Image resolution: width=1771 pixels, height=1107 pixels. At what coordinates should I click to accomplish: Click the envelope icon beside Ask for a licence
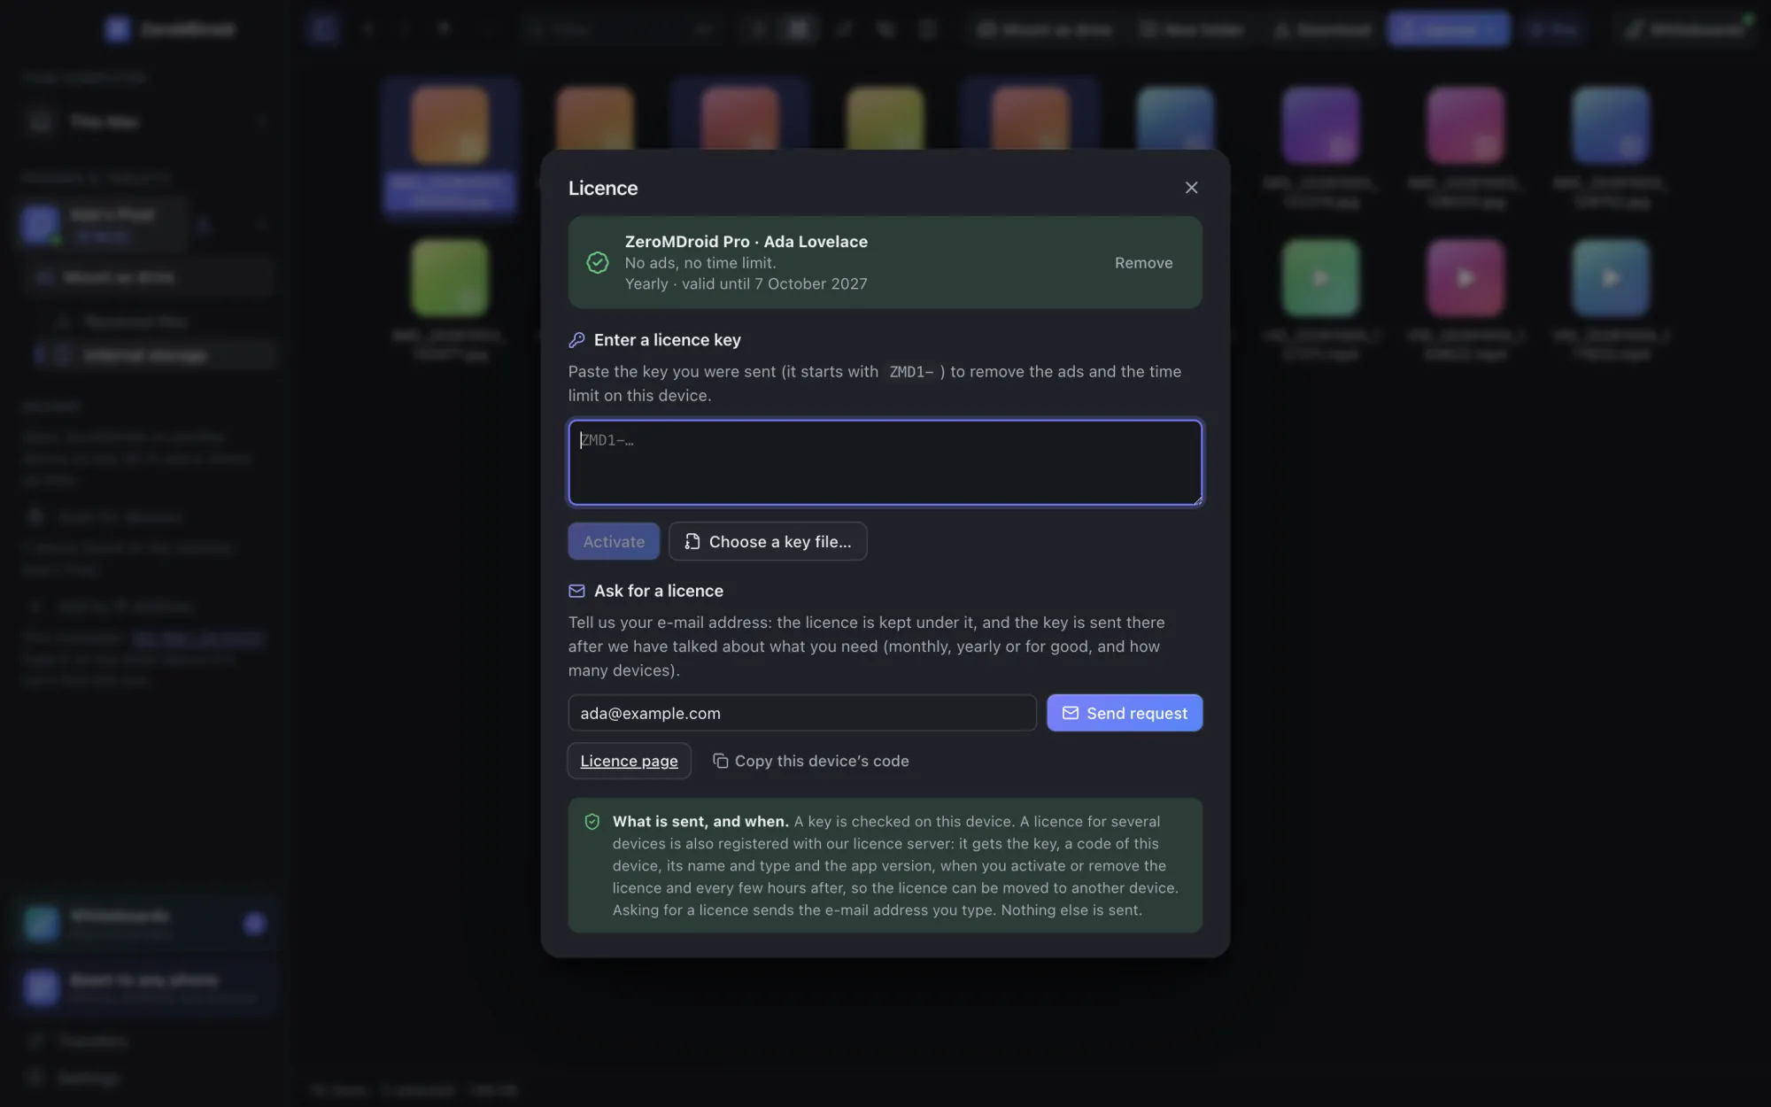click(x=576, y=591)
